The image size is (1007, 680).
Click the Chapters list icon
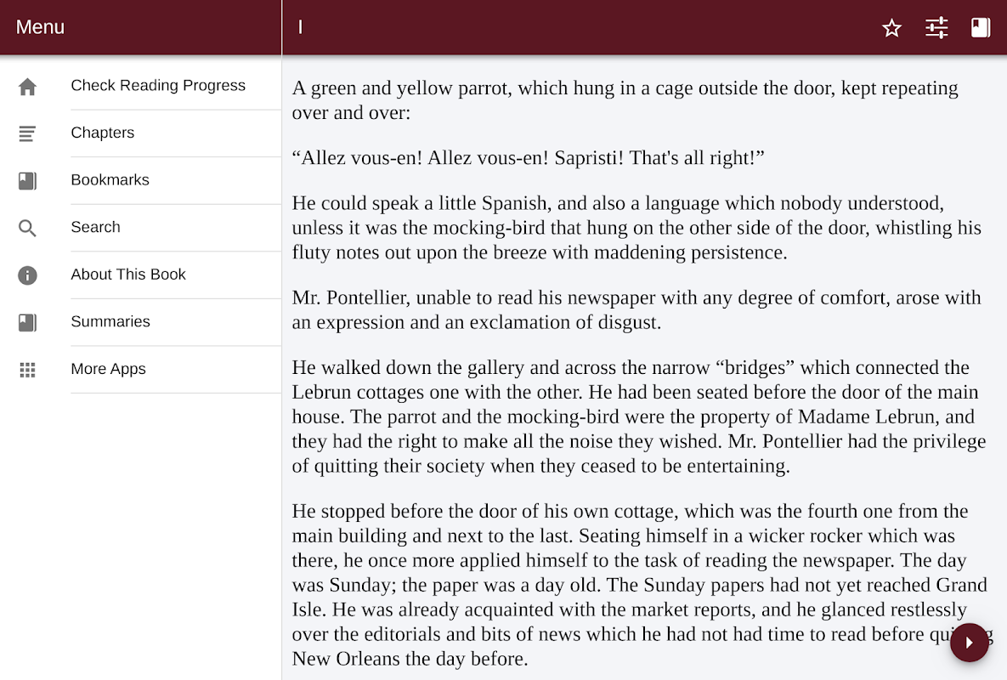27,133
